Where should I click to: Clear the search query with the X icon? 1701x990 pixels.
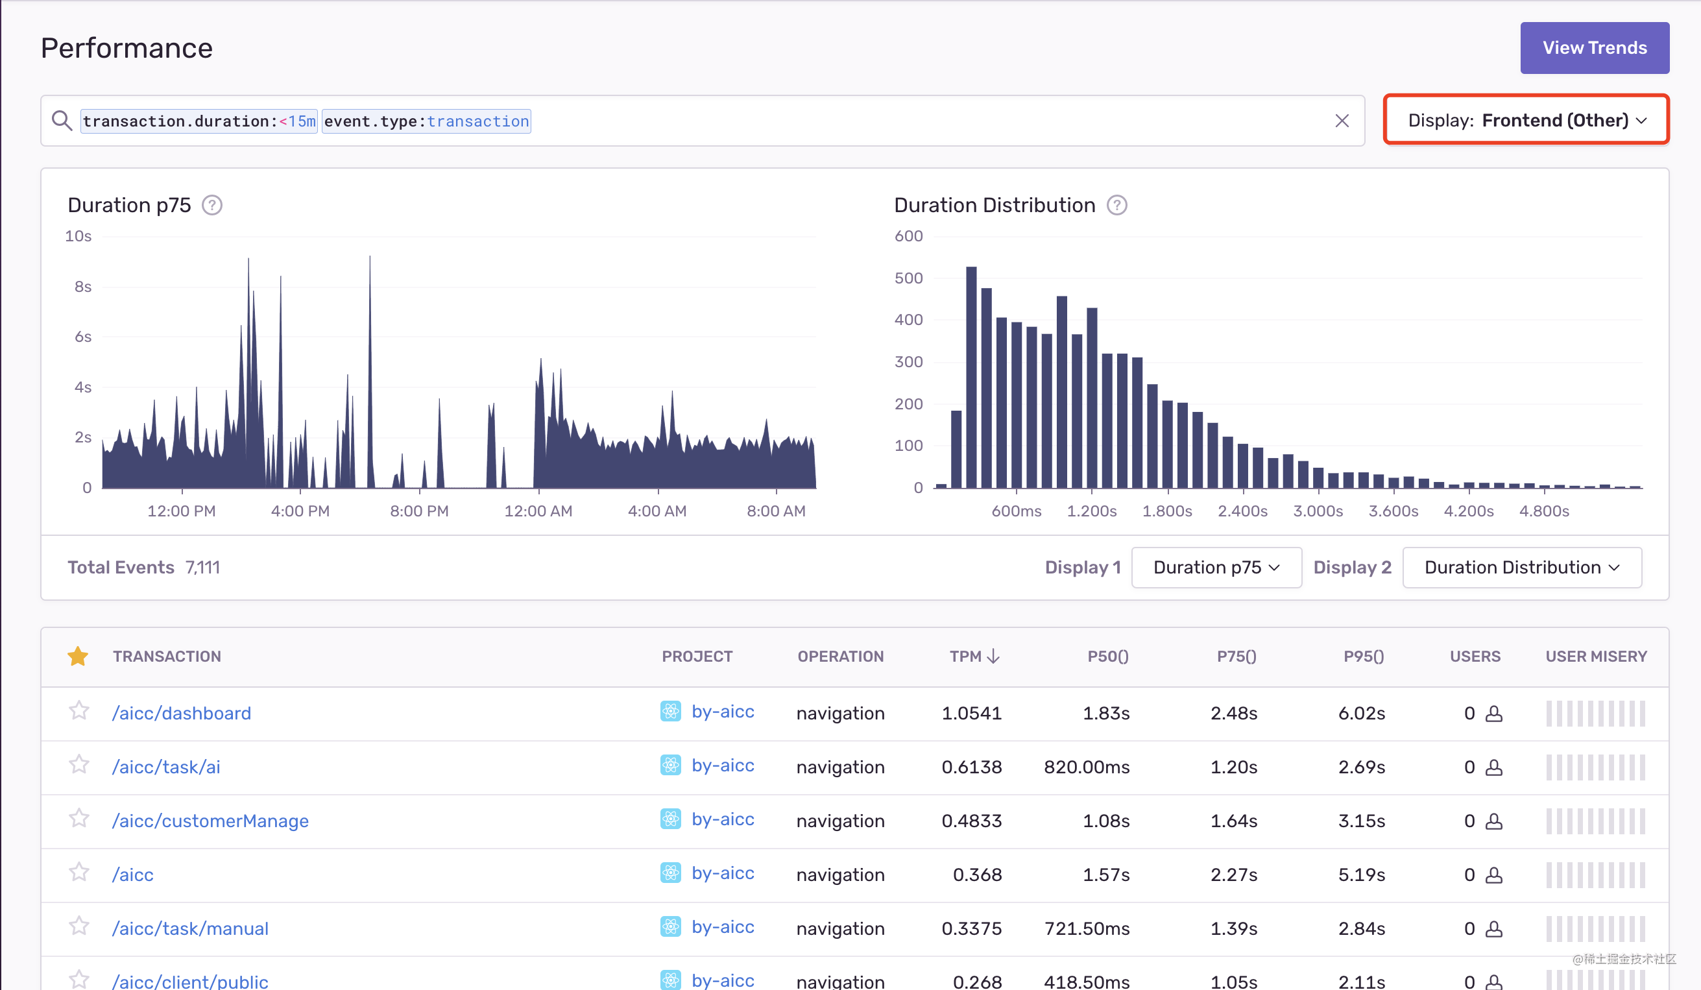[1341, 121]
